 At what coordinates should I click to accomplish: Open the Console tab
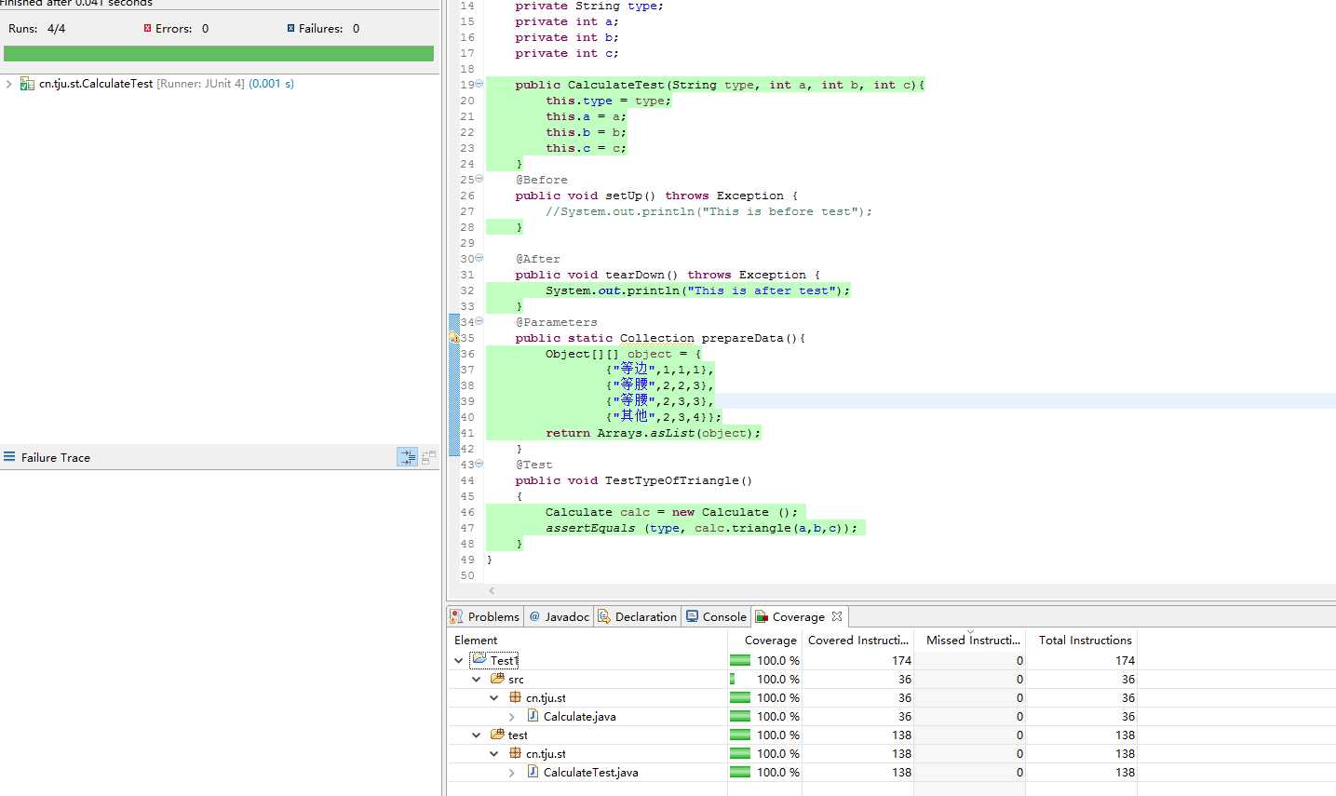coord(716,616)
